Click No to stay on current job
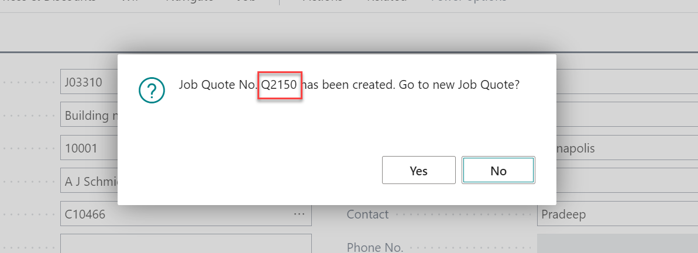Image resolution: width=698 pixels, height=253 pixels. pos(498,171)
